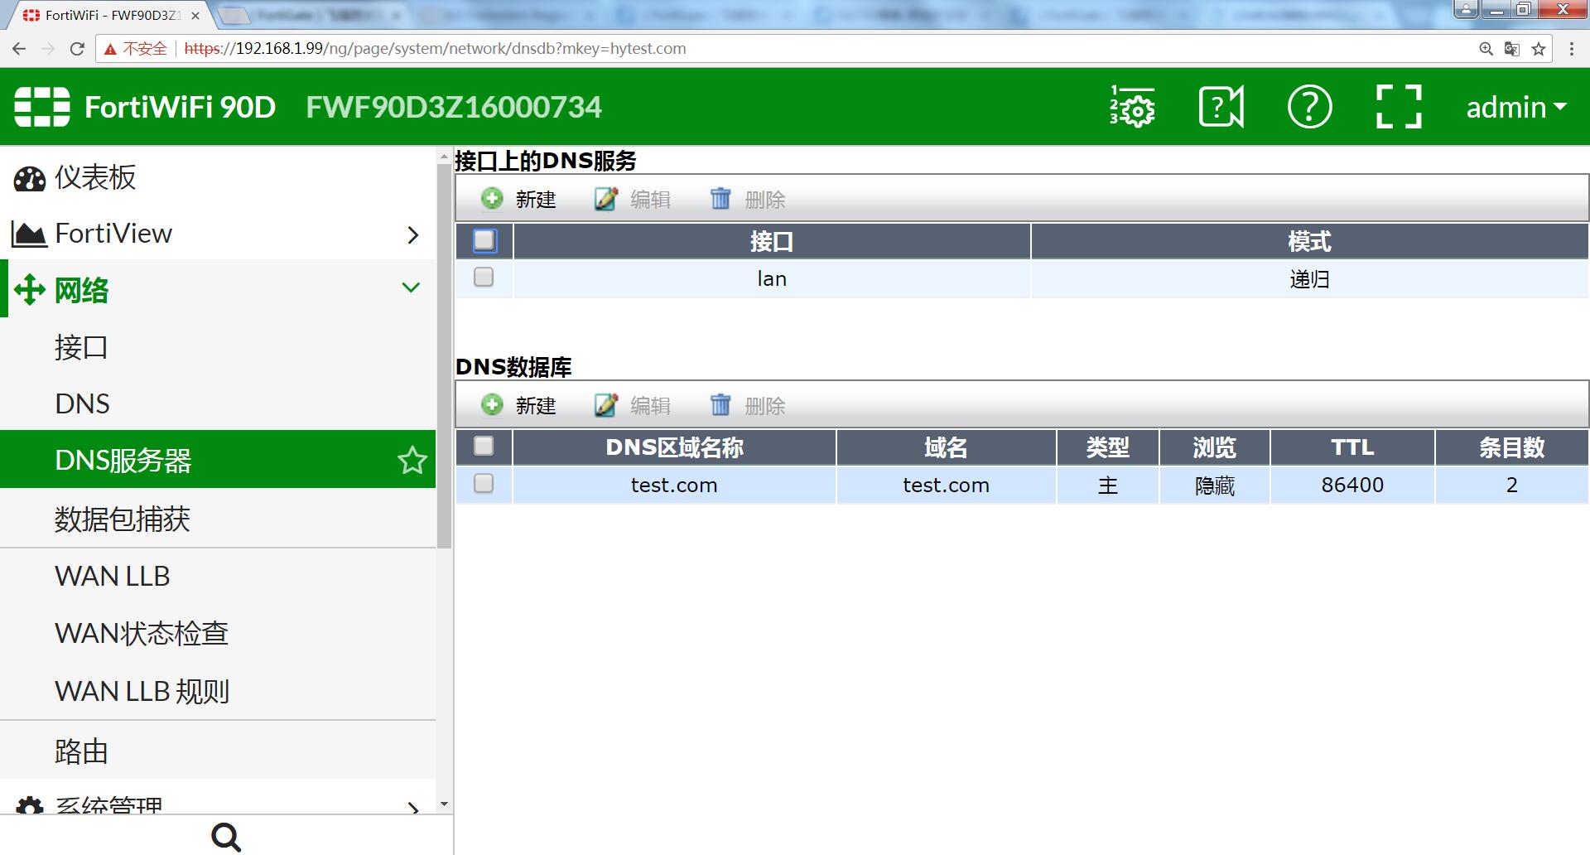
Task: Click the sidebar scrollbar thumb
Action: click(444, 356)
